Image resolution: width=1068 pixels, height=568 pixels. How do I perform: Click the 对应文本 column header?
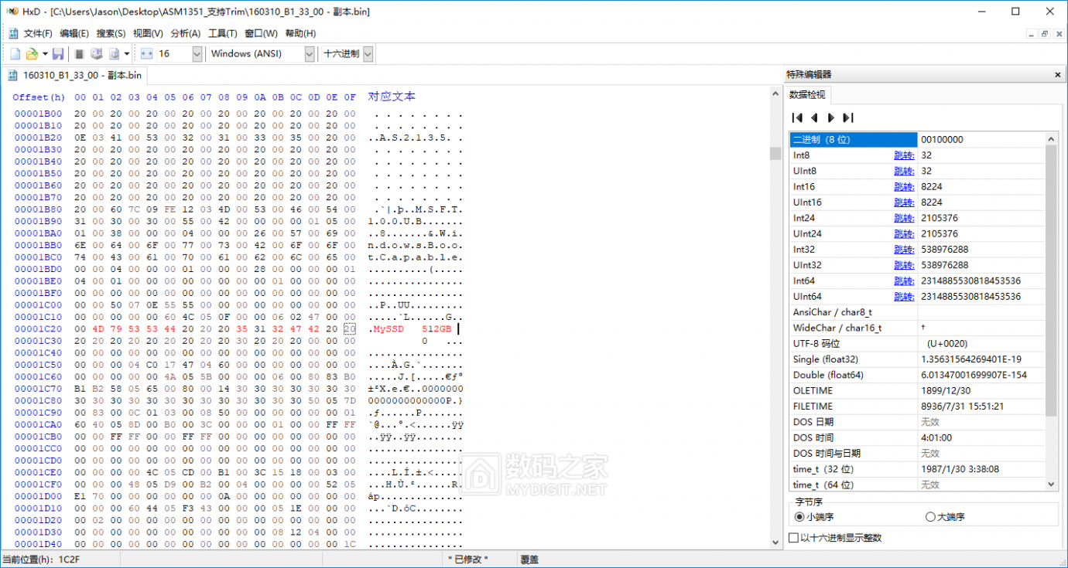392,97
